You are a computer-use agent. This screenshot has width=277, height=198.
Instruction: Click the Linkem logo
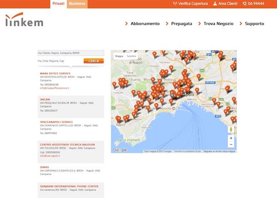pos(24,21)
